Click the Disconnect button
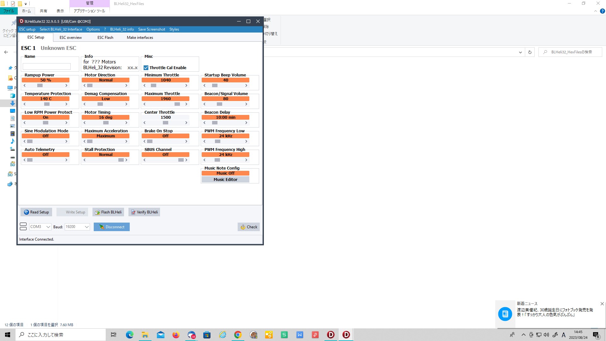Image resolution: width=606 pixels, height=341 pixels. coord(112,227)
